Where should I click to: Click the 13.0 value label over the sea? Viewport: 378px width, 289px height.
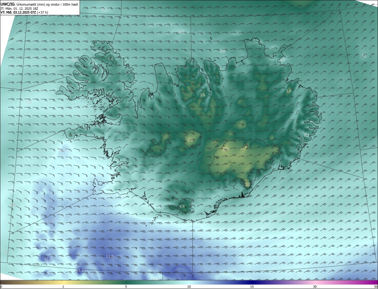coord(110,256)
